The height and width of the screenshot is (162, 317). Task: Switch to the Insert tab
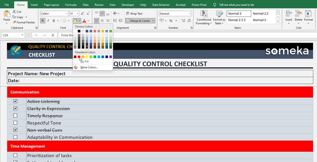pos(34,5)
